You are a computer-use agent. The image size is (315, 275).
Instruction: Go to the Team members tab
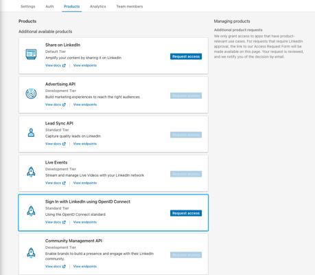point(130,6)
